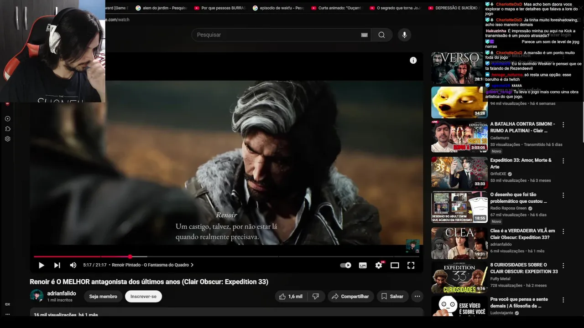Click the GX icon in browser sidebar
The width and height of the screenshot is (584, 328).
point(7,304)
